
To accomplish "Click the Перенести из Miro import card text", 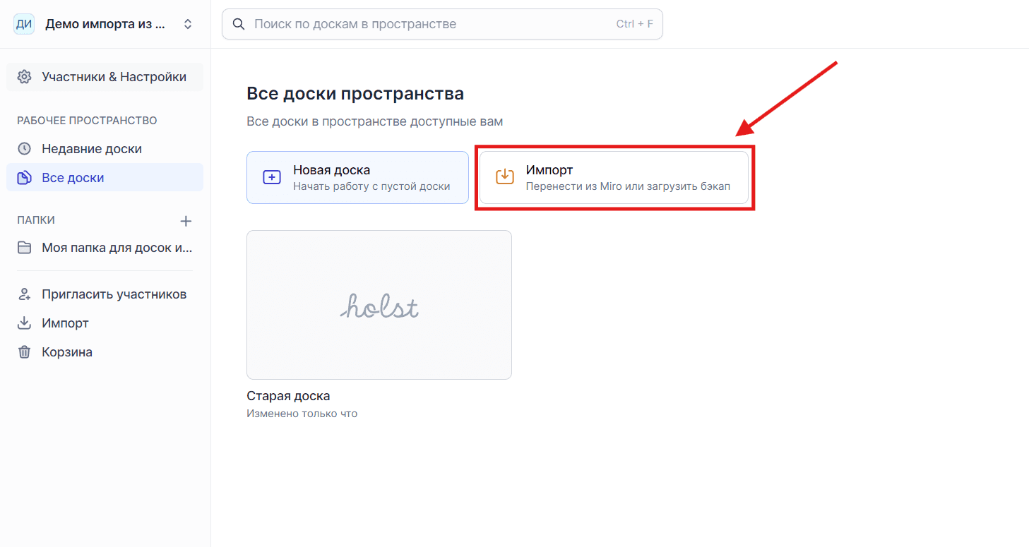I will [627, 187].
